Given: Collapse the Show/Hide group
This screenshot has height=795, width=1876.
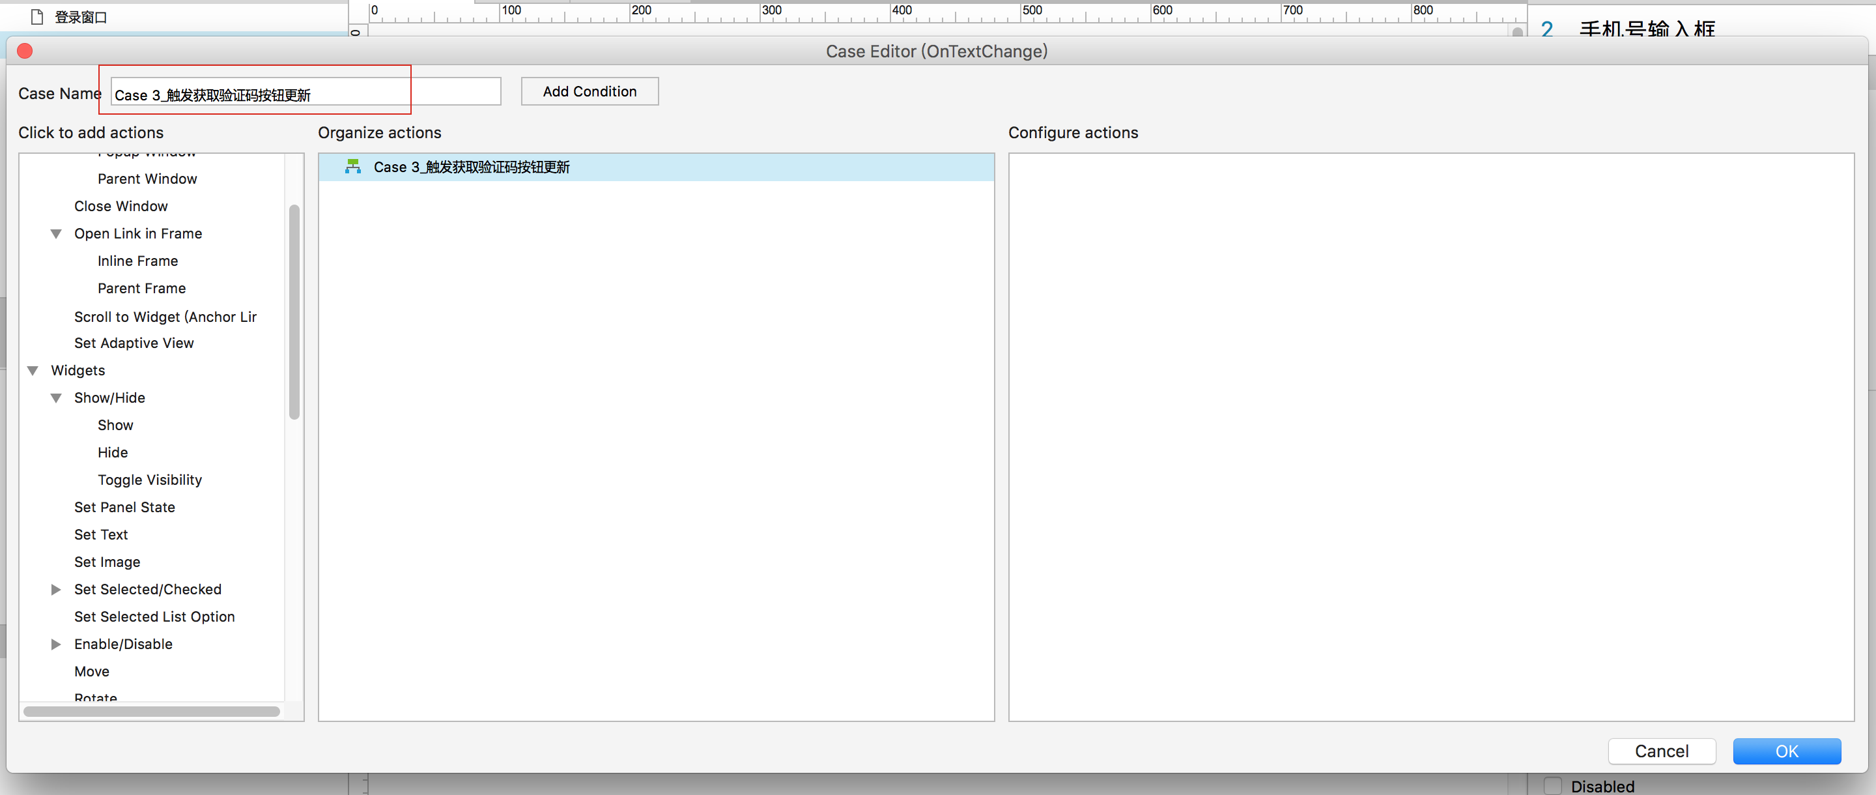Looking at the screenshot, I should [x=56, y=399].
